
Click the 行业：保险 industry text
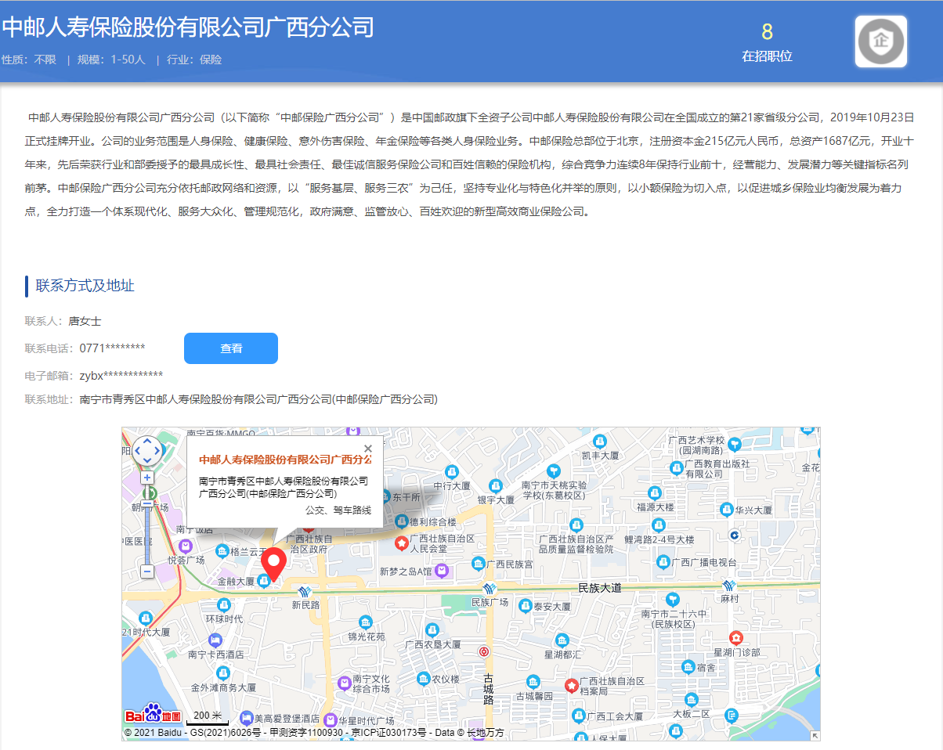[x=193, y=59]
